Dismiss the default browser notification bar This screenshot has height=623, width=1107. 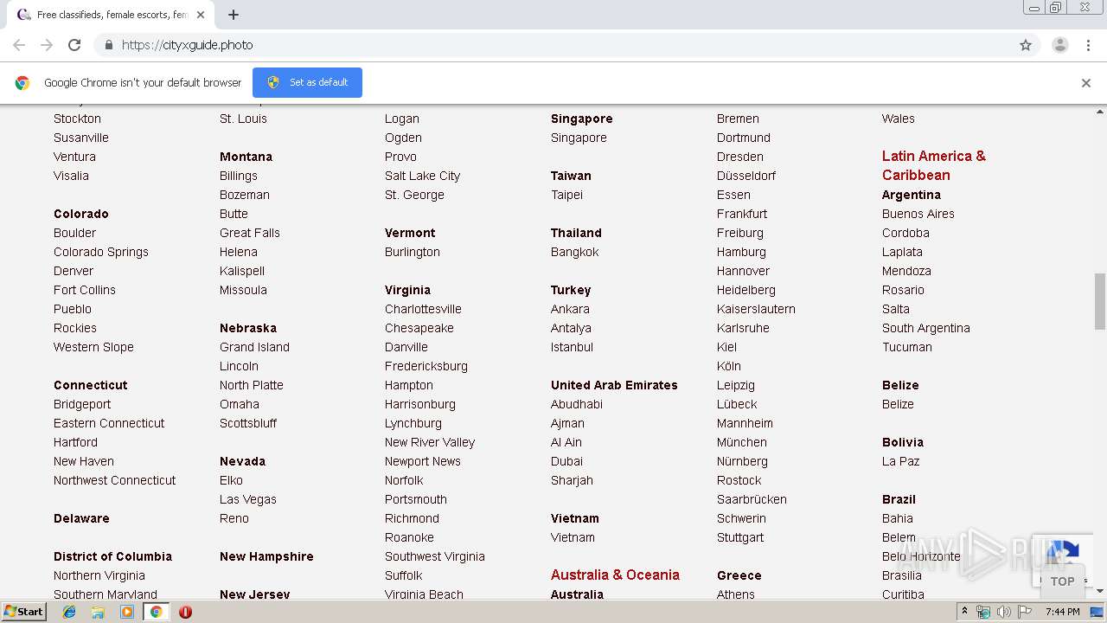pos(1086,83)
